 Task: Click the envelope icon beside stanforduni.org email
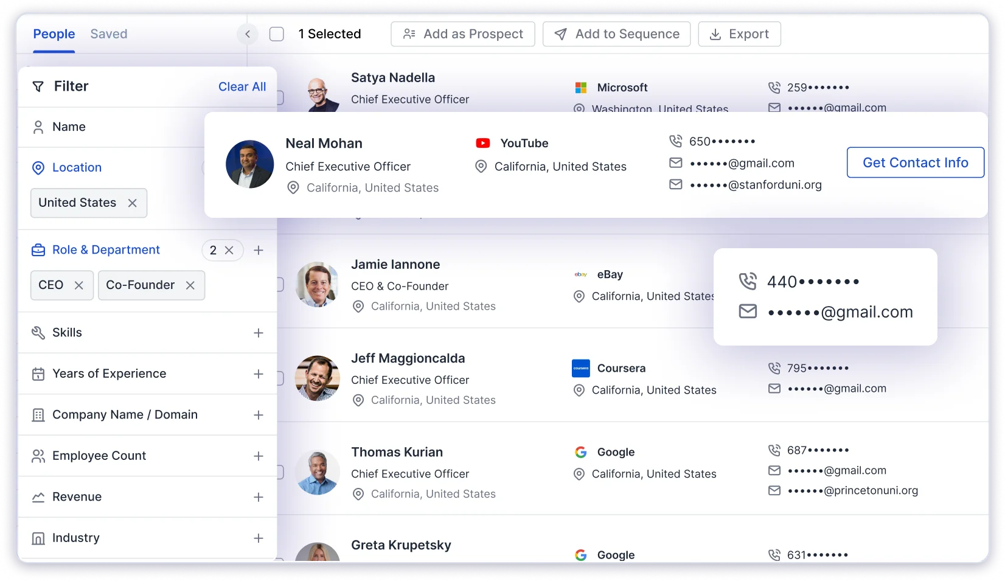(x=676, y=184)
